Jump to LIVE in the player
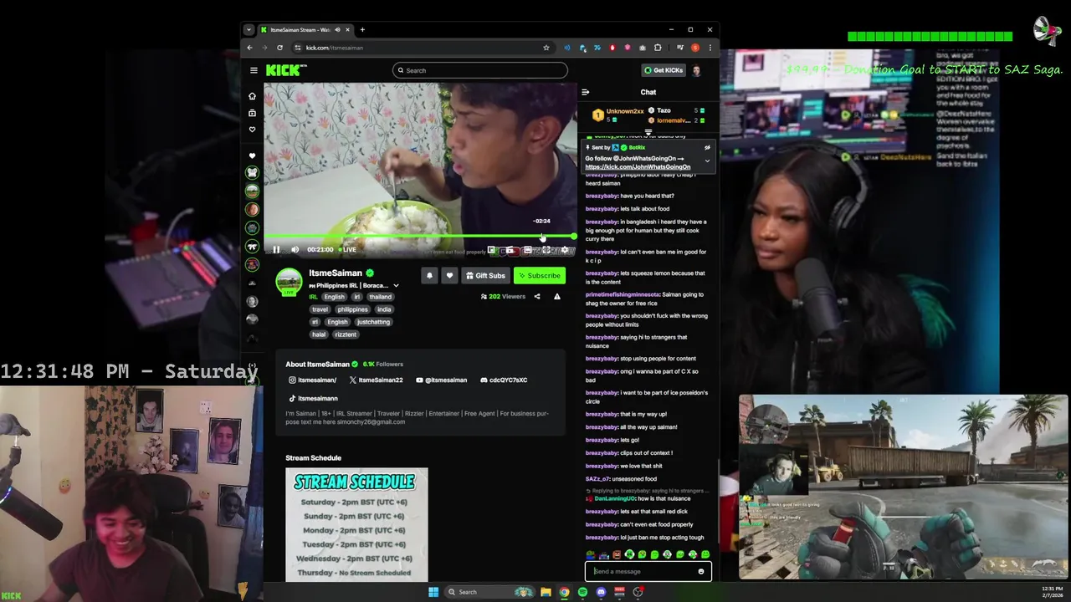 coord(347,249)
